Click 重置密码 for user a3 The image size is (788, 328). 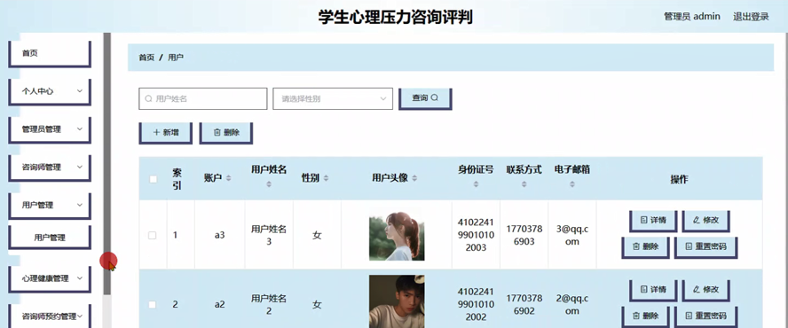(706, 247)
